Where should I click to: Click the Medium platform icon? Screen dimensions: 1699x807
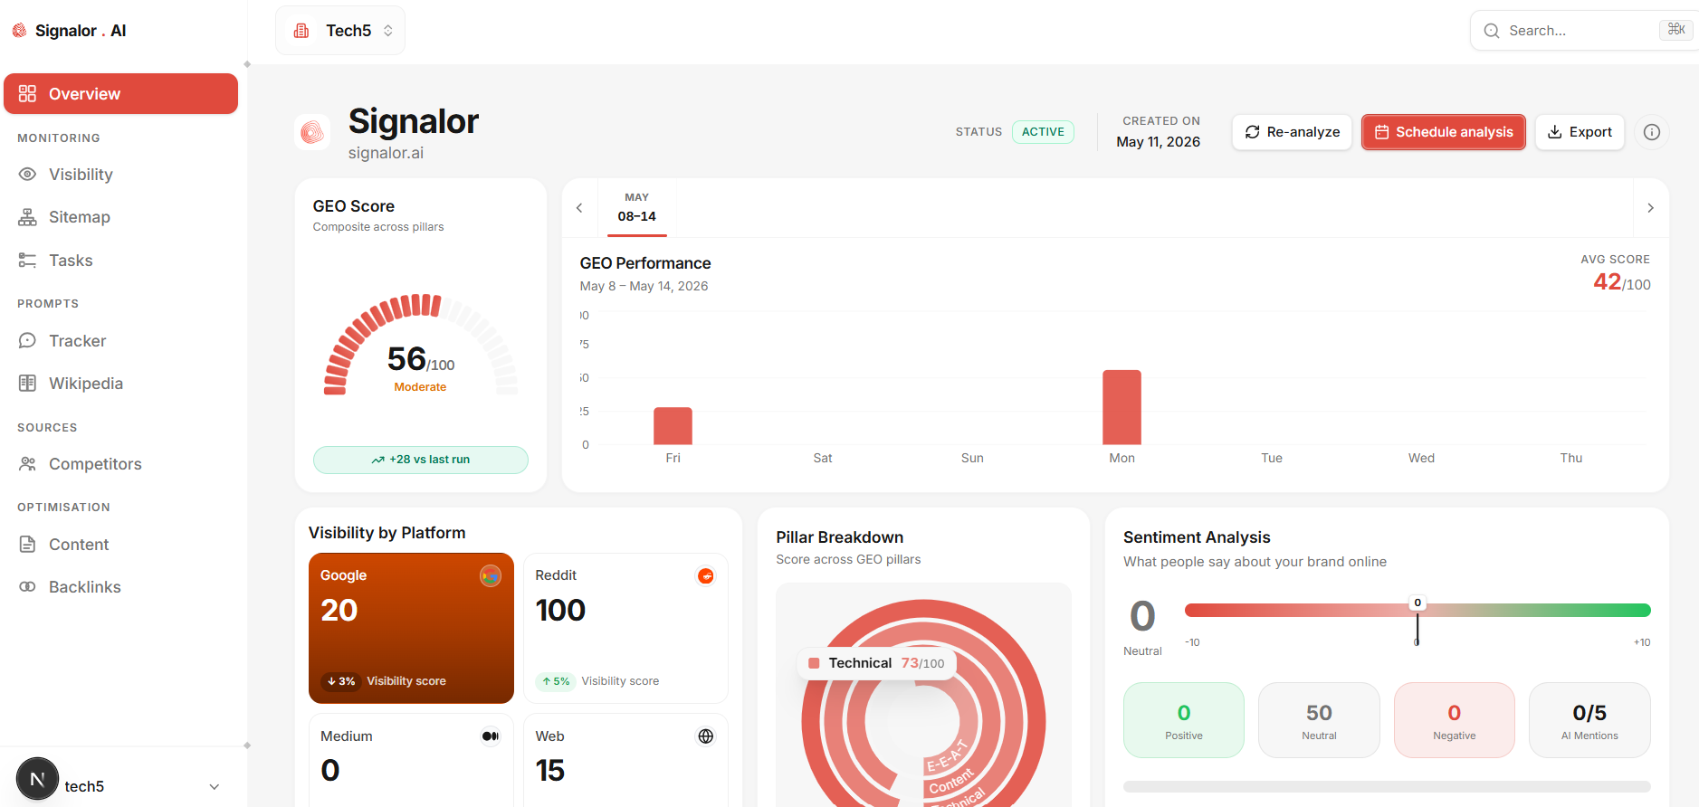[x=491, y=736]
